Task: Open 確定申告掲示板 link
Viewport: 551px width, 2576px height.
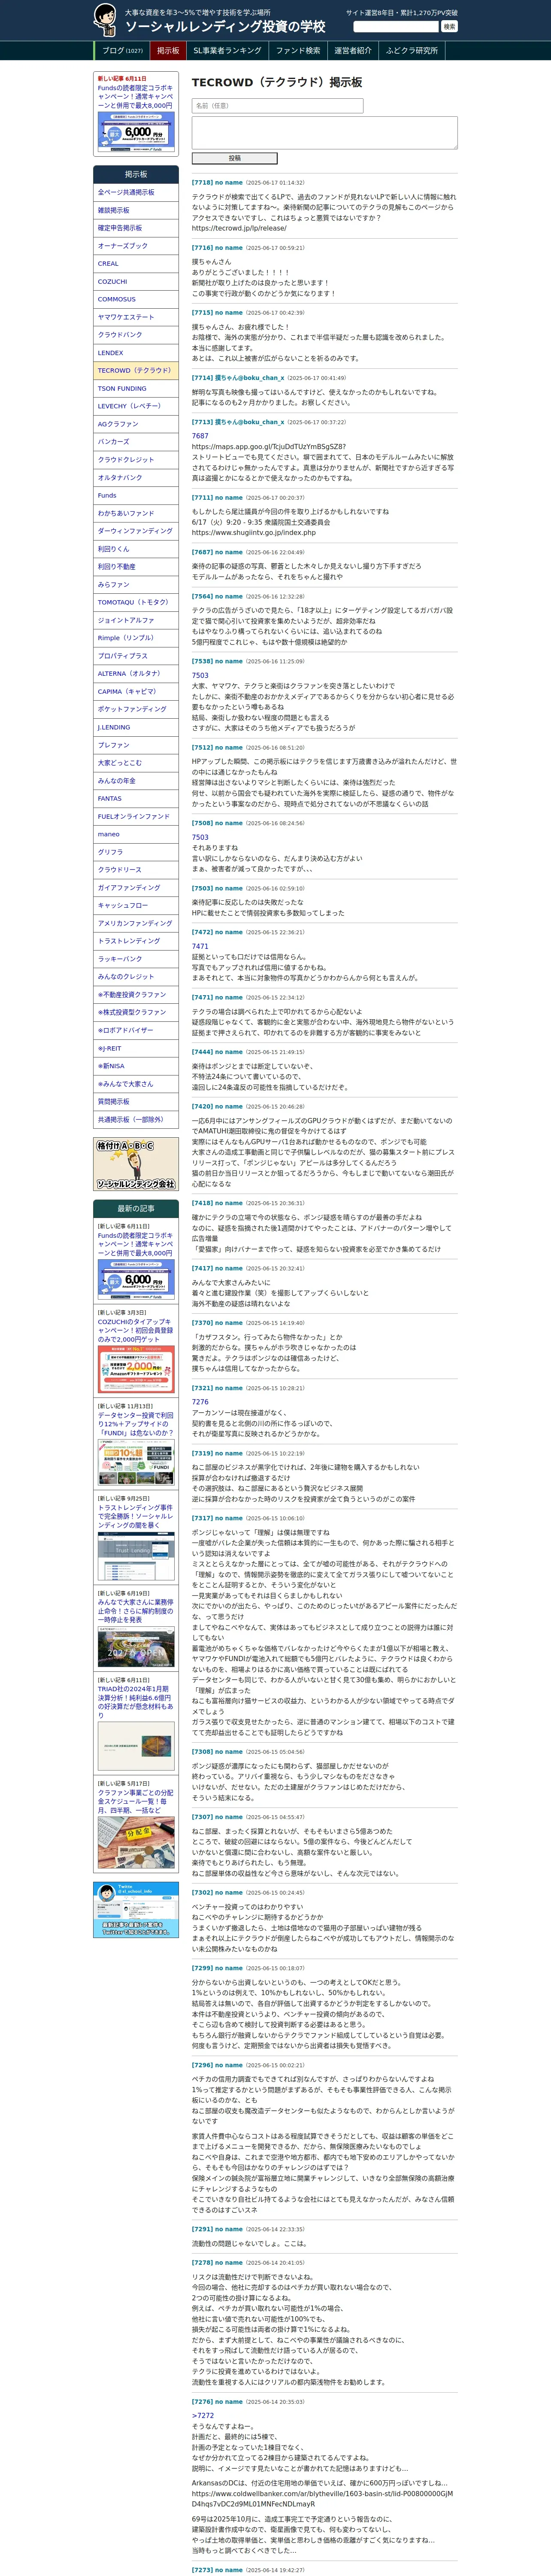Action: [136, 228]
